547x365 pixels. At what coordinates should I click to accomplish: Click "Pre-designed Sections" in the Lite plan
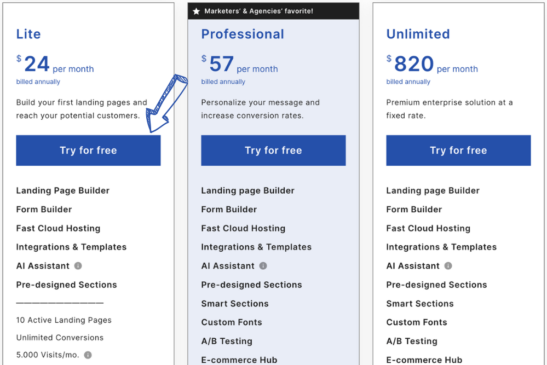click(66, 285)
